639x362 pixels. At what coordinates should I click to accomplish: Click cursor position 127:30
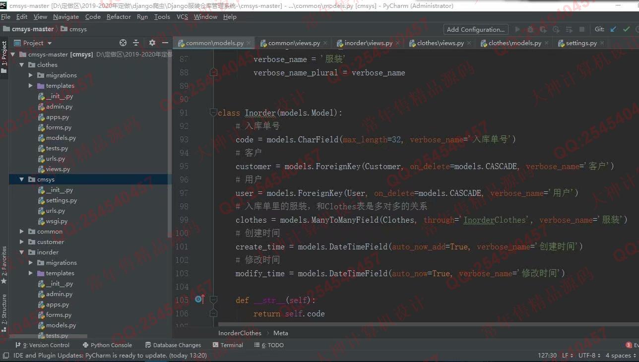pos(547,355)
